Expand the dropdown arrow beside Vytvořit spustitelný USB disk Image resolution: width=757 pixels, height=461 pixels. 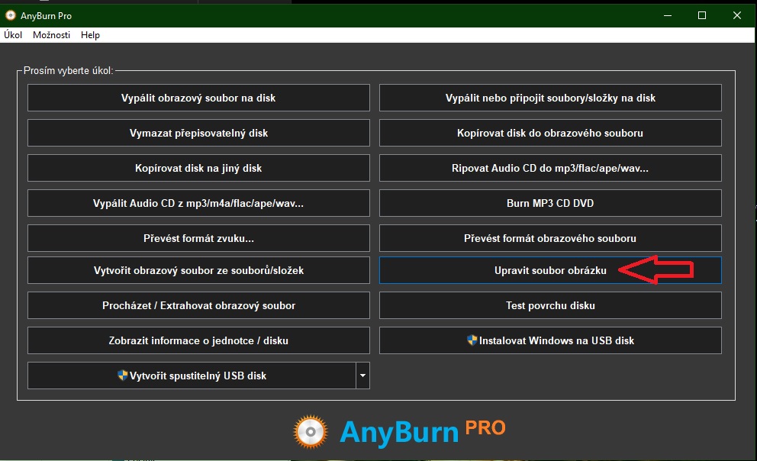click(362, 376)
